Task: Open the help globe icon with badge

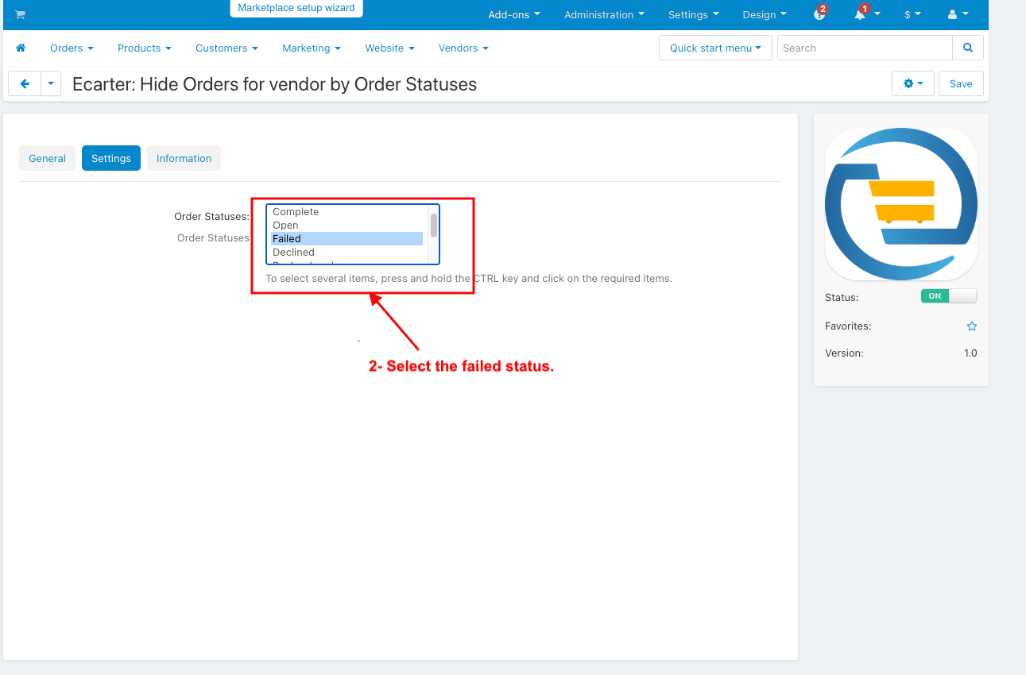Action: 820,14
